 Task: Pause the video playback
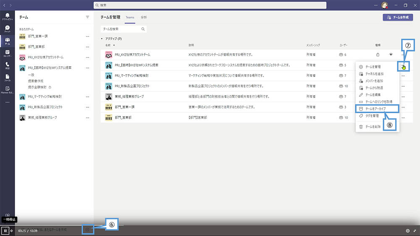(x=5, y=231)
